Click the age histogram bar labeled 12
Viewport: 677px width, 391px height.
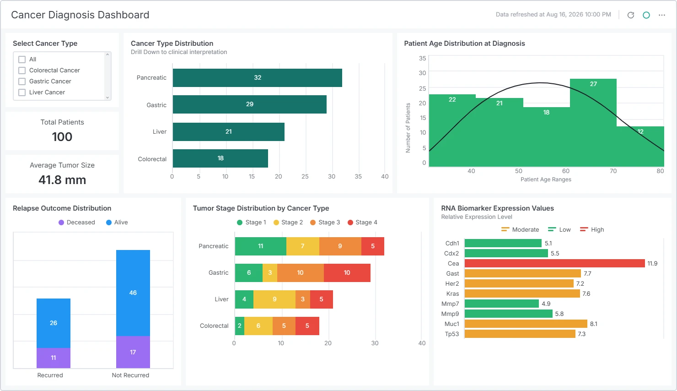click(640, 147)
